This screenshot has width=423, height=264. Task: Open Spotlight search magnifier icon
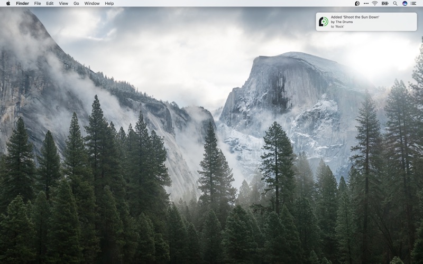[395, 4]
